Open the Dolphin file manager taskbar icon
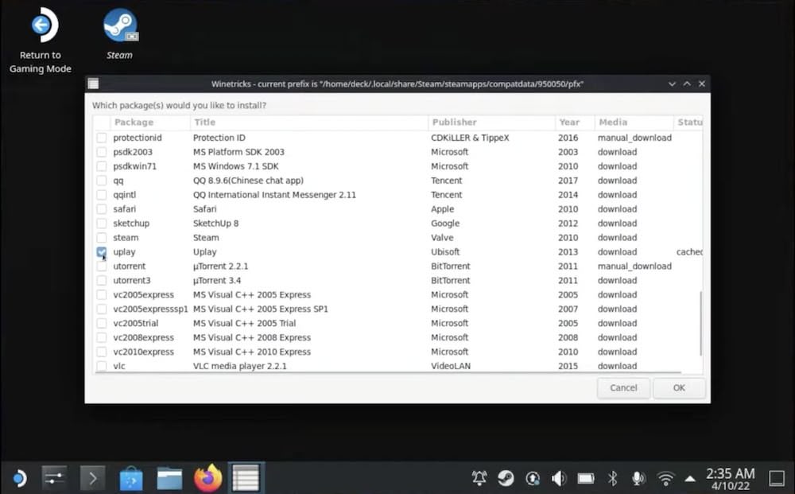 point(169,478)
